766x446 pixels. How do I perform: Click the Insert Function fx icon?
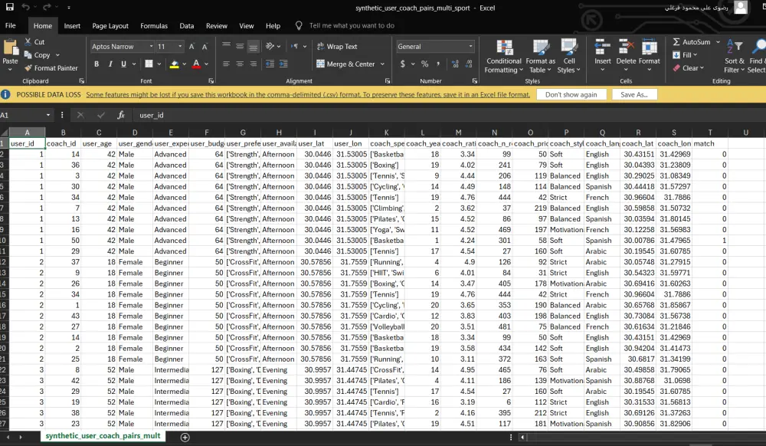pos(121,115)
